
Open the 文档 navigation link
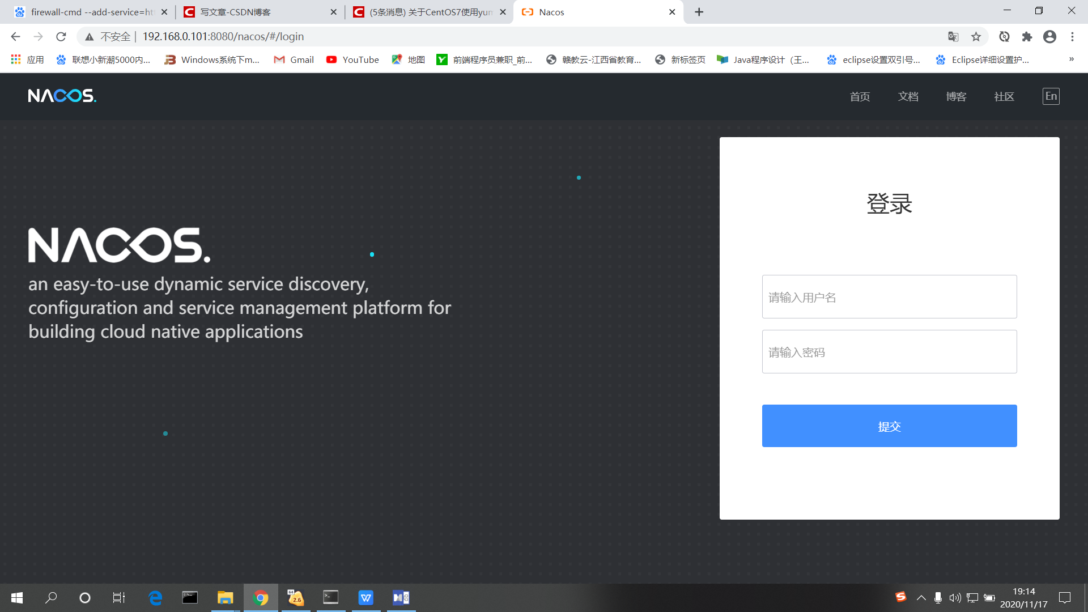908,97
